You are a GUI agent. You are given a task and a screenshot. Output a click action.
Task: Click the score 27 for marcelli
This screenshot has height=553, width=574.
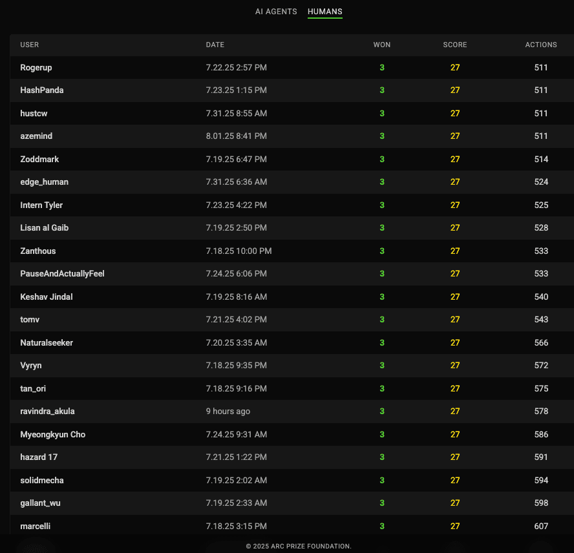[454, 526]
